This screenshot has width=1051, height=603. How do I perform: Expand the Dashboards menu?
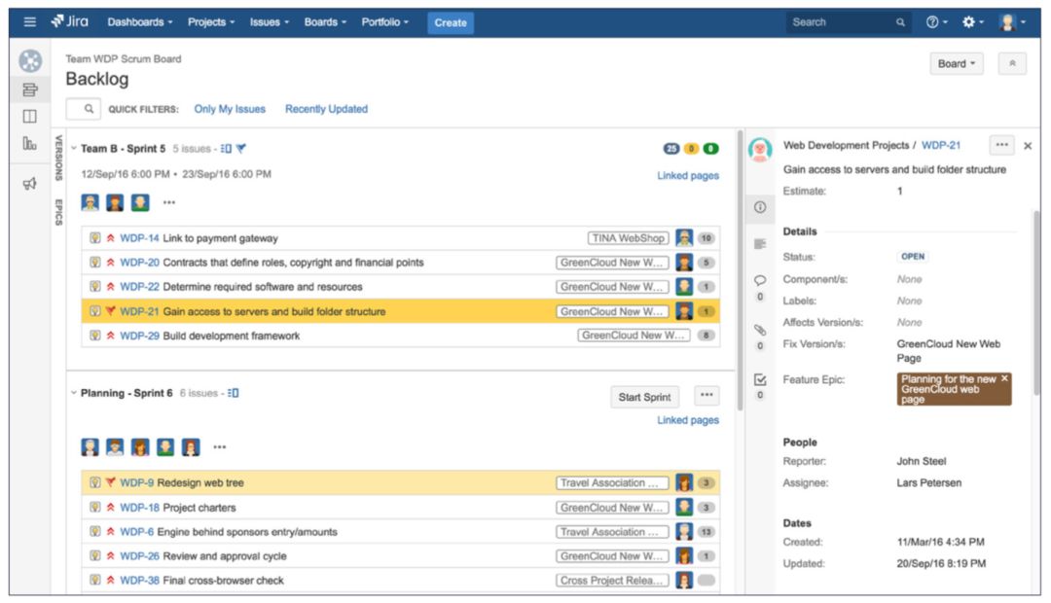tap(139, 21)
